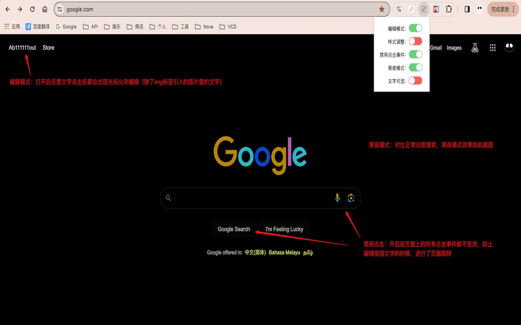The image size is (521, 325).
Task: Open the Google account avatar on page
Action: (509, 48)
